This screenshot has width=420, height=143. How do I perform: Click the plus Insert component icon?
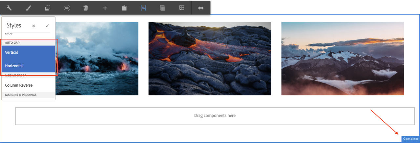click(x=105, y=8)
